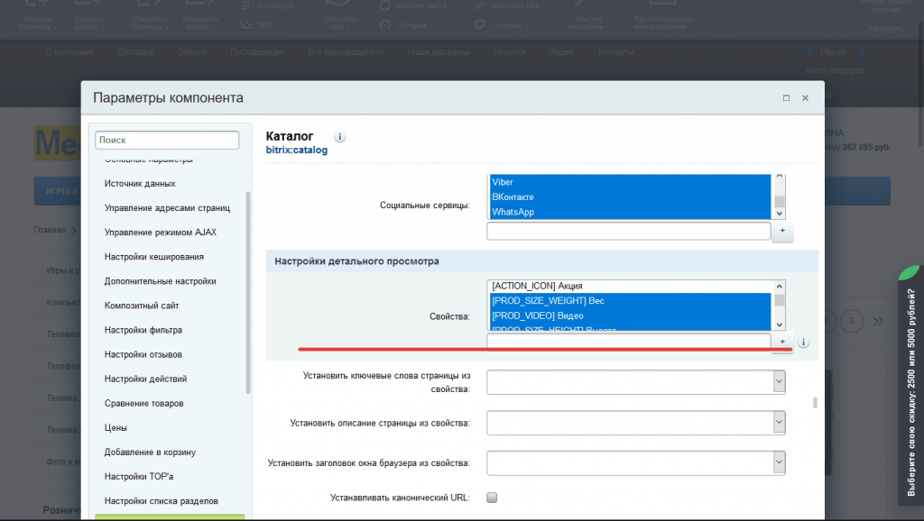Focus the Поиск search field
The width and height of the screenshot is (924, 521).
167,140
